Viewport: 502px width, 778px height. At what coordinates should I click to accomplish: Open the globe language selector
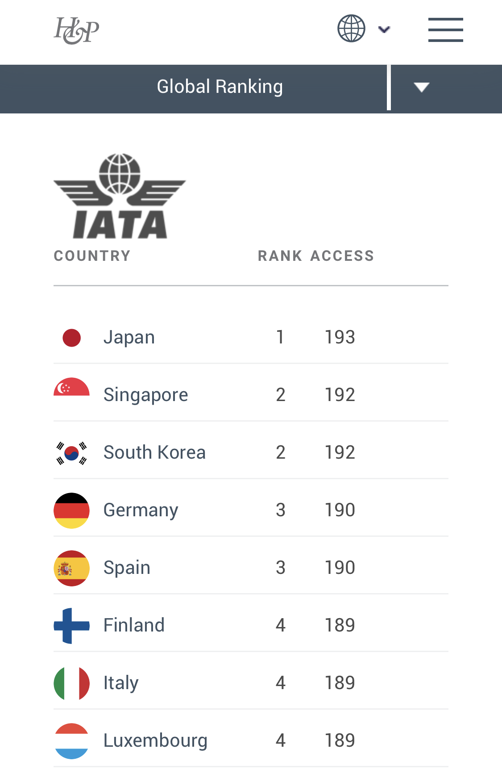tap(351, 29)
